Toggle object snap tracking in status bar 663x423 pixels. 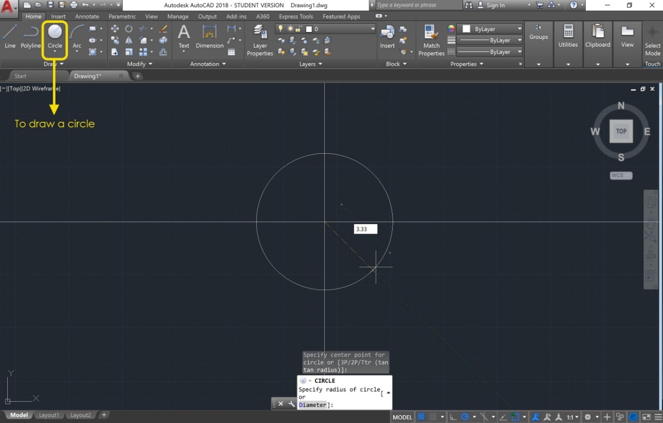coord(503,417)
